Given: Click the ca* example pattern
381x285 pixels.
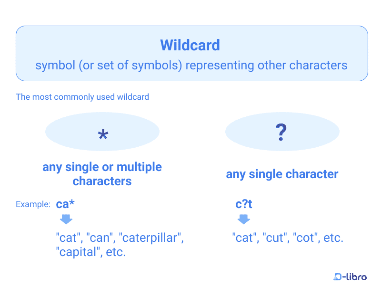Looking at the screenshot, I should pos(65,204).
